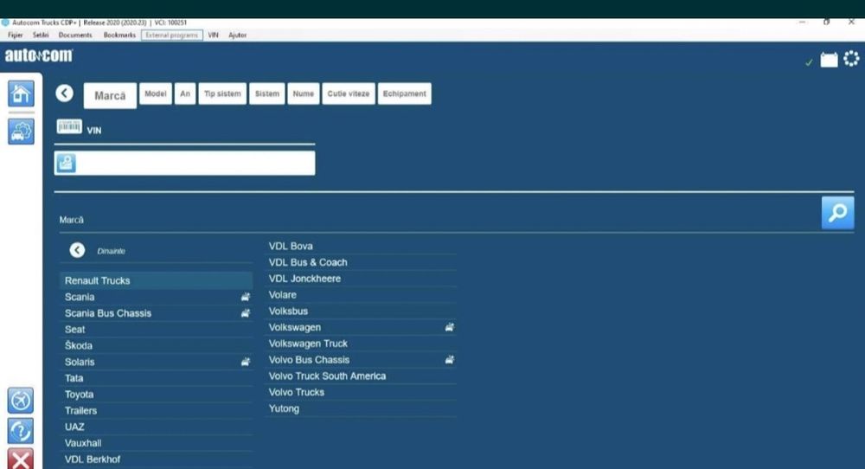Select VDL Bus & Coach brand
865x469 pixels.
[360, 262]
